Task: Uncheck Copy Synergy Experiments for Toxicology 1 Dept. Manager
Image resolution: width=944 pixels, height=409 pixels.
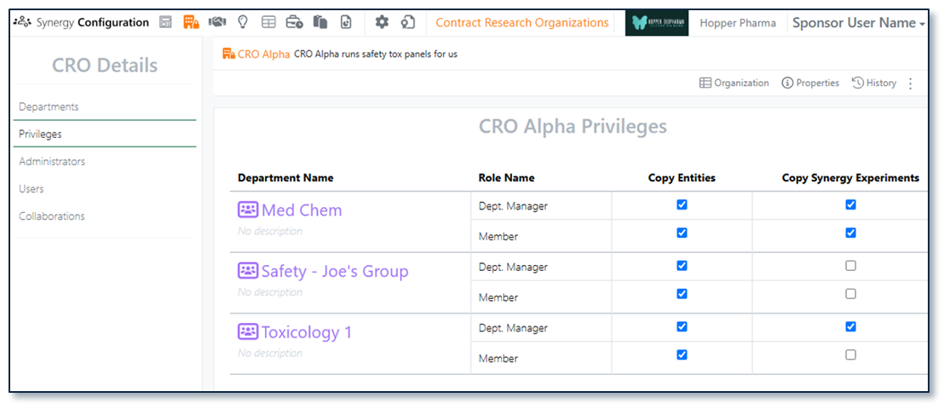Action: click(850, 326)
